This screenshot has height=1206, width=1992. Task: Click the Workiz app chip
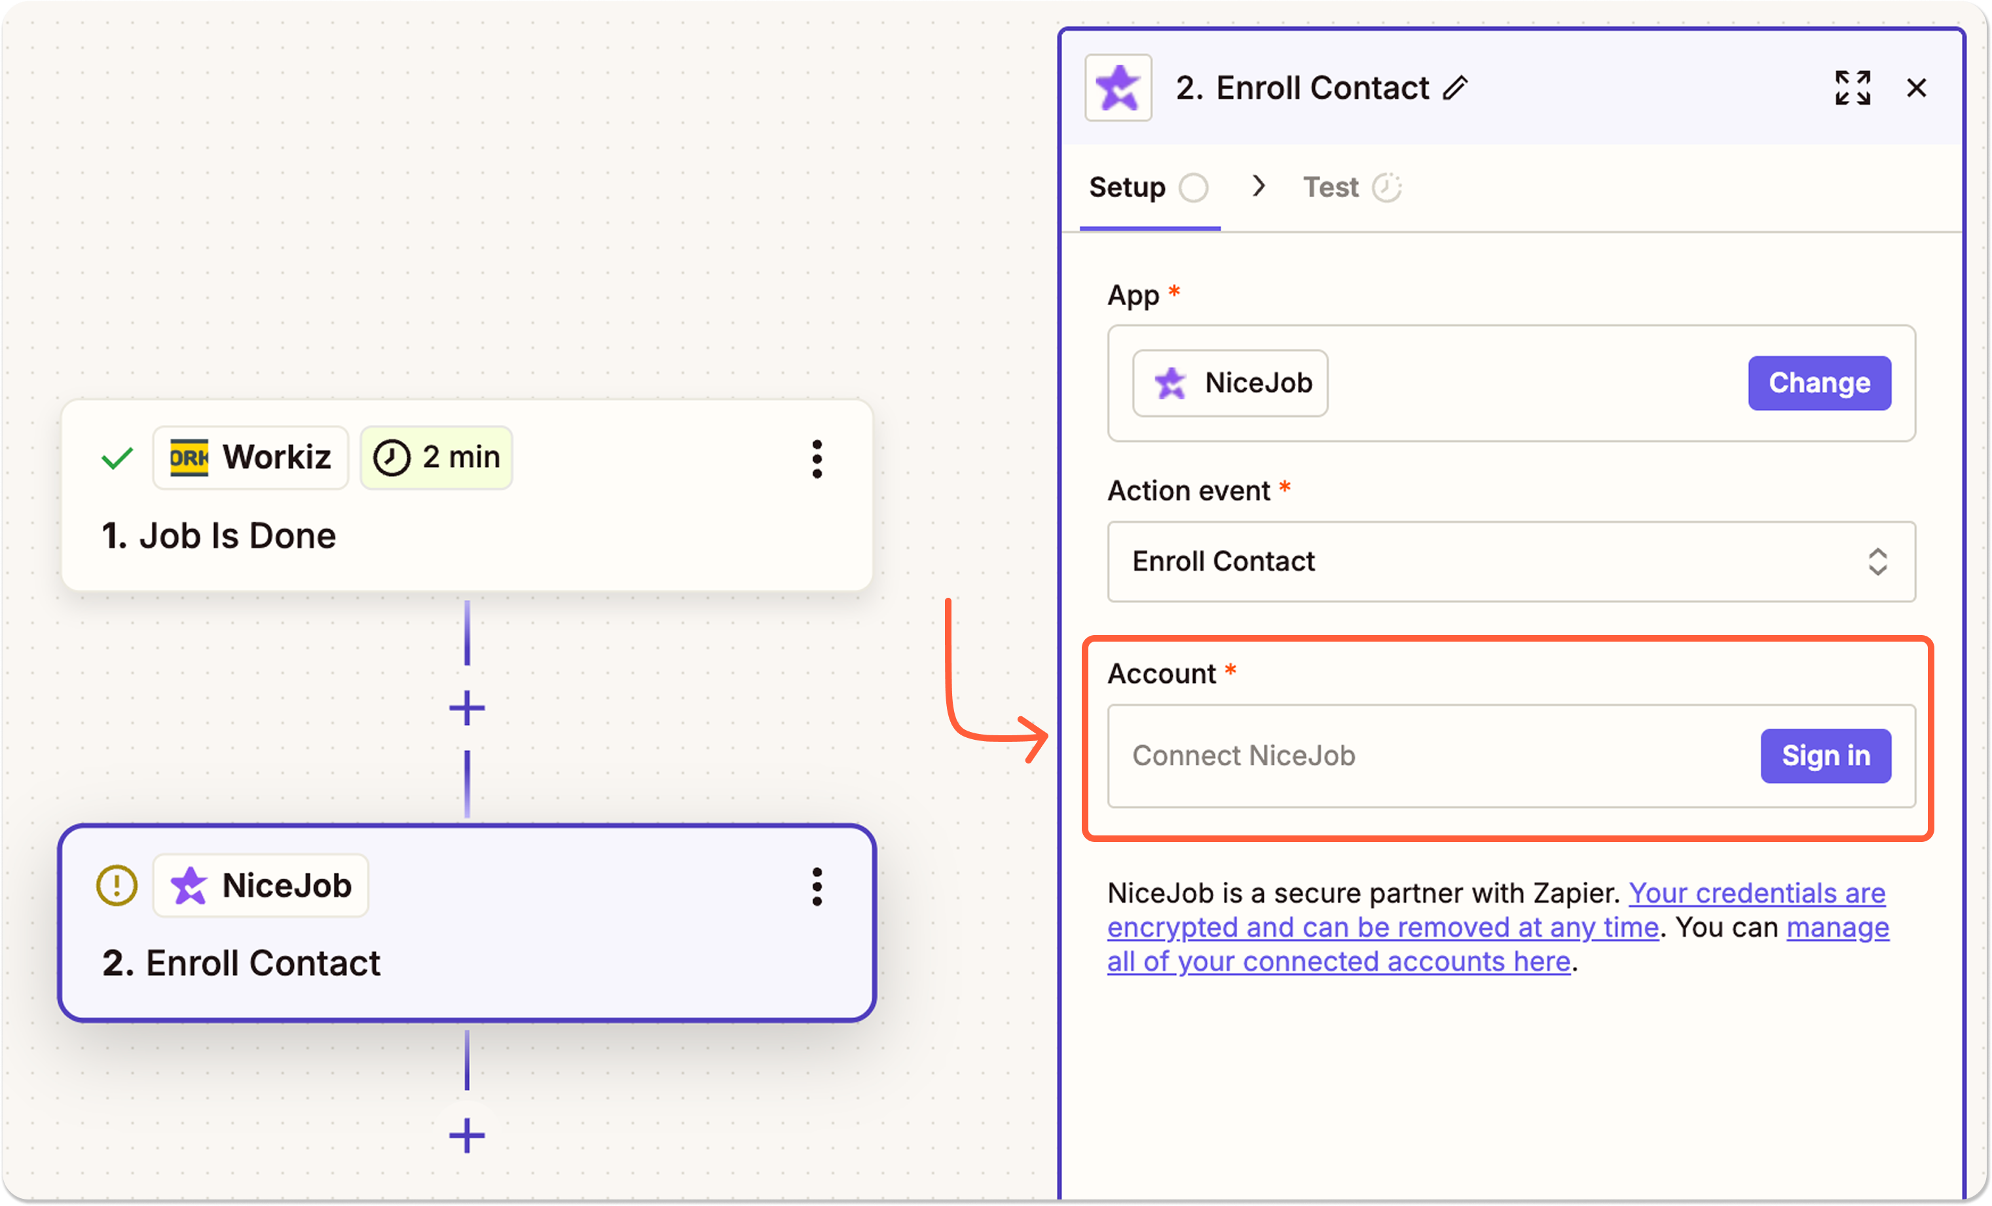pos(251,458)
